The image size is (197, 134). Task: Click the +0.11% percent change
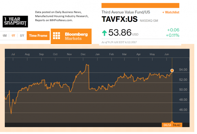172,35
